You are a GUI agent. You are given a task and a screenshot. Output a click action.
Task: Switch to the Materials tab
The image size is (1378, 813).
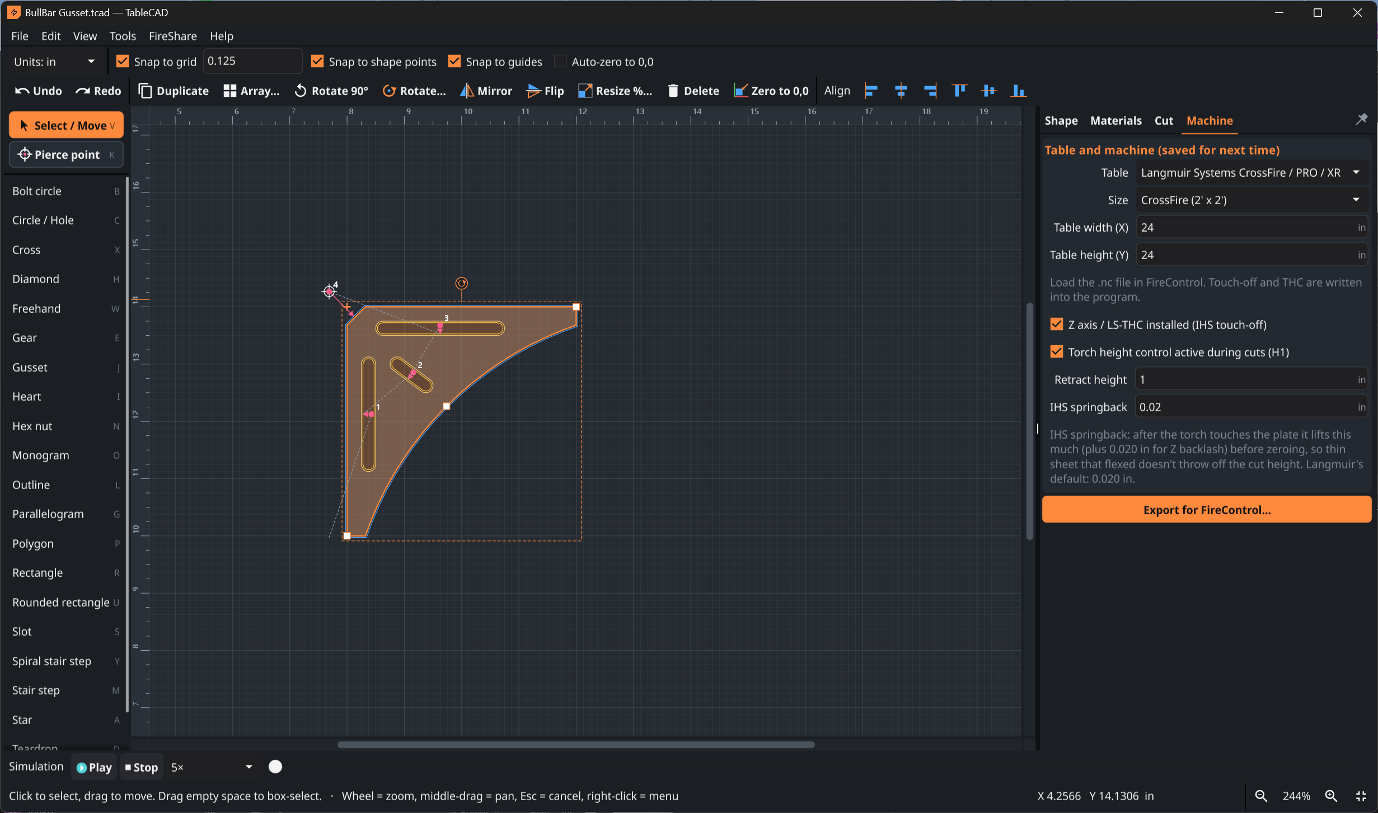[x=1115, y=120]
